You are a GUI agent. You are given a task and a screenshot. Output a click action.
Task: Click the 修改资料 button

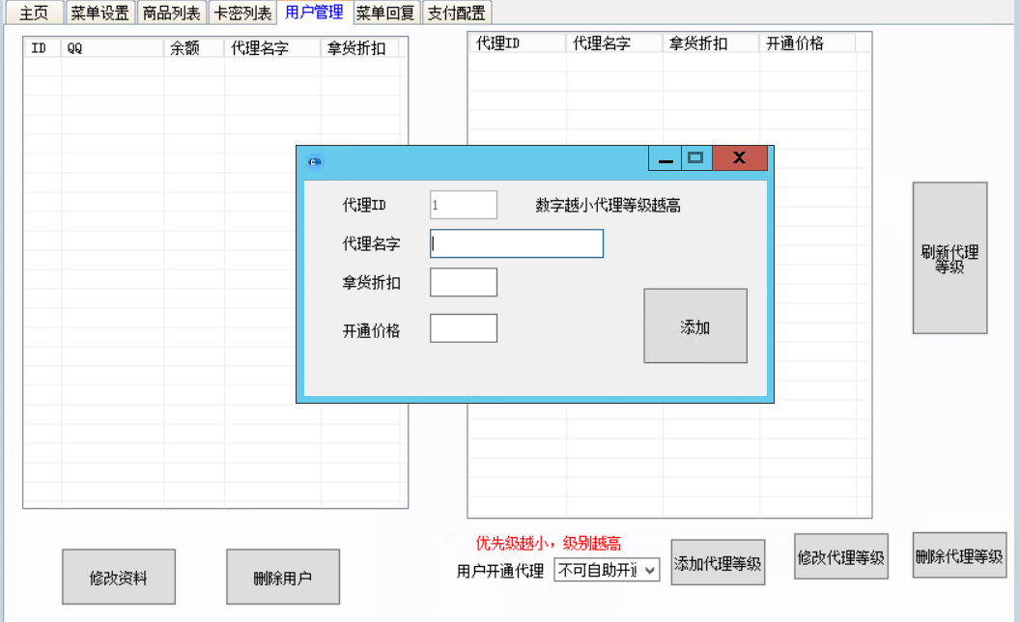tap(119, 578)
